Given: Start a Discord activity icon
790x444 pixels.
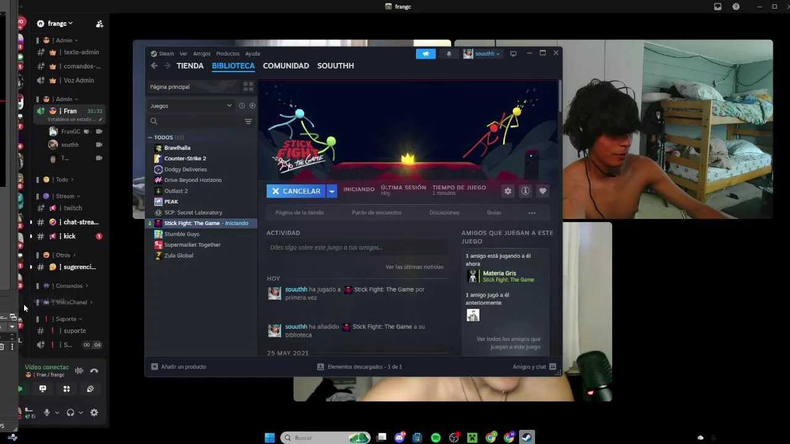Looking at the screenshot, I should (x=67, y=388).
